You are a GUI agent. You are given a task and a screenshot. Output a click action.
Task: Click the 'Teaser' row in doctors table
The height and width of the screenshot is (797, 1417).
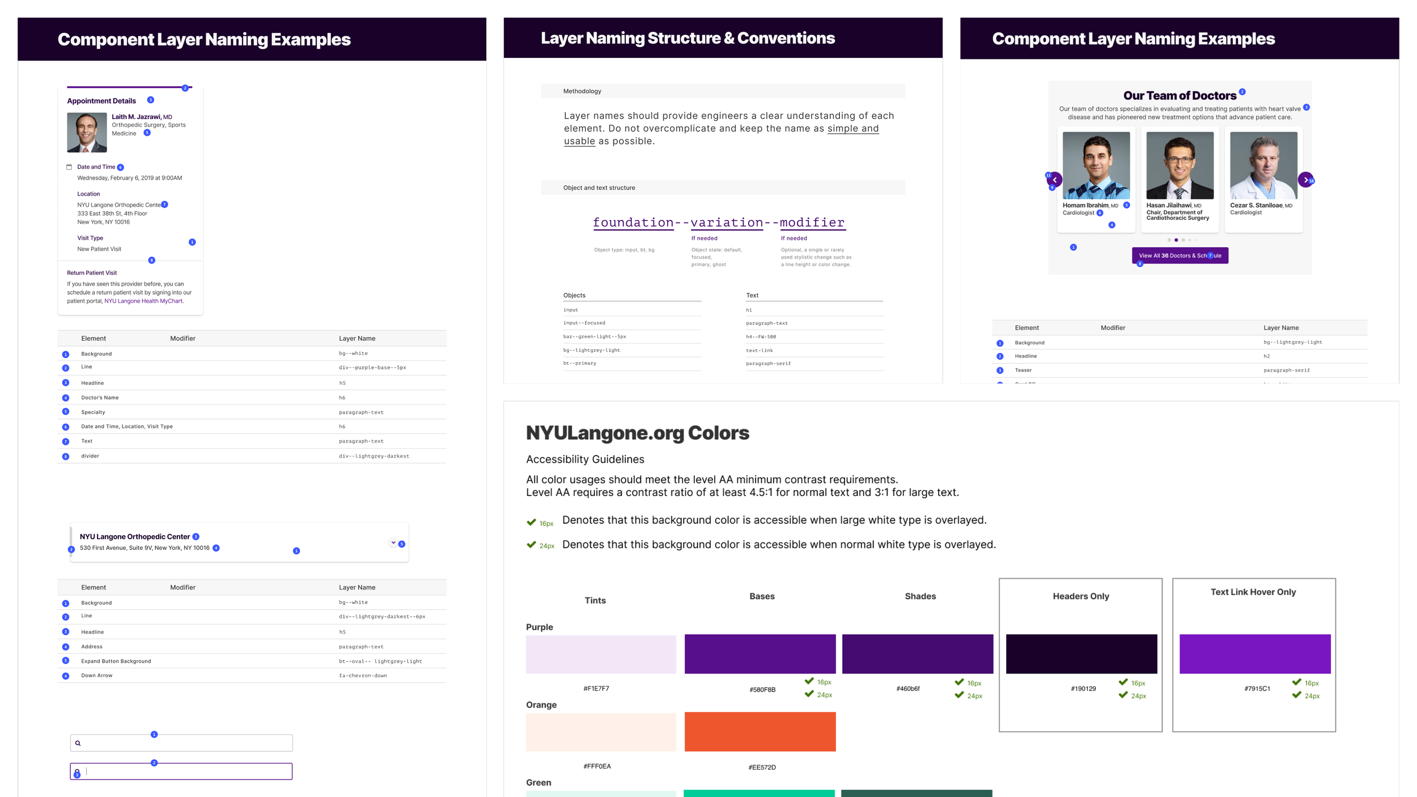(1180, 370)
